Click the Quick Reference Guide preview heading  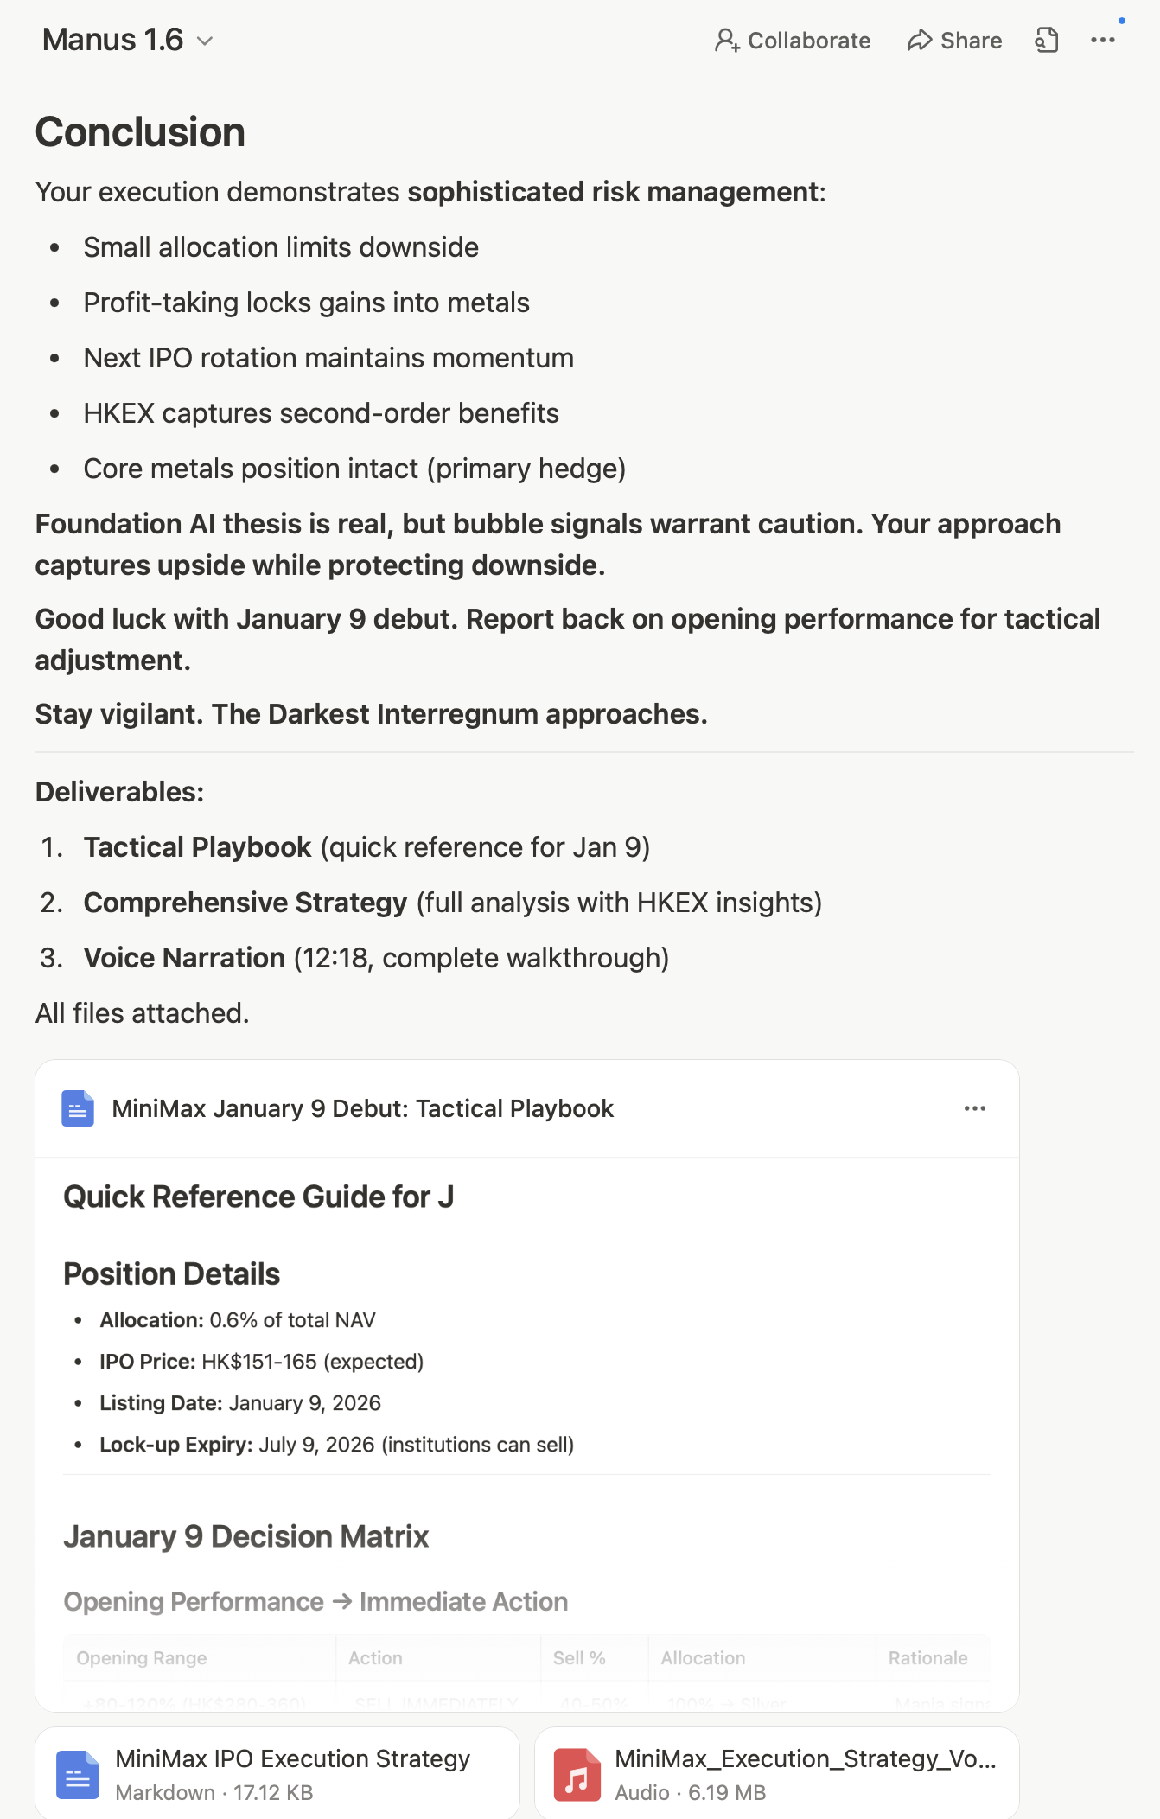(x=258, y=1197)
